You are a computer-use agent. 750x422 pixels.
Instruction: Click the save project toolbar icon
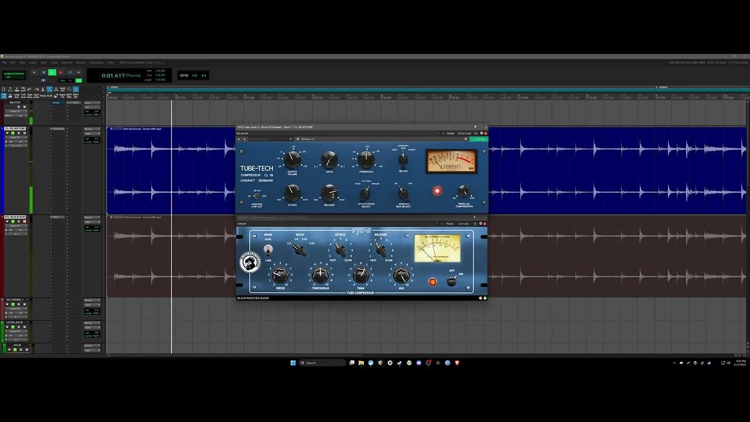pyautogui.click(x=16, y=89)
